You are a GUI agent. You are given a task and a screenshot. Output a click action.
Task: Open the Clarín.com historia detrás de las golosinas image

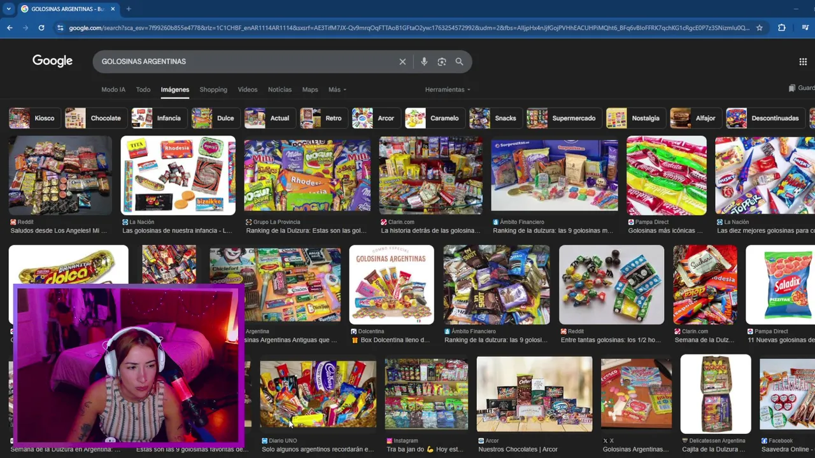431,176
